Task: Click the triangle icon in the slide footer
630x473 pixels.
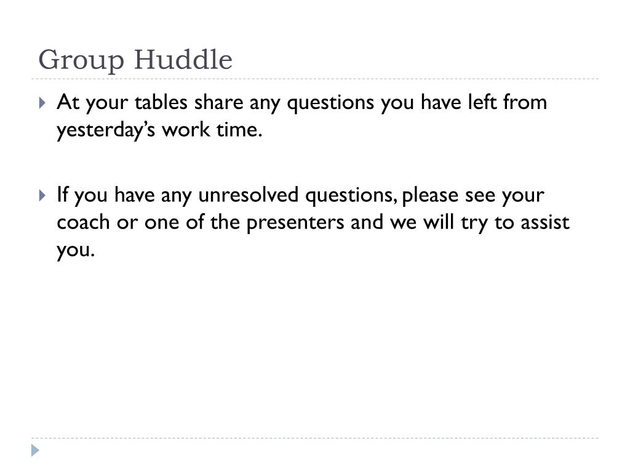Action: point(35,450)
